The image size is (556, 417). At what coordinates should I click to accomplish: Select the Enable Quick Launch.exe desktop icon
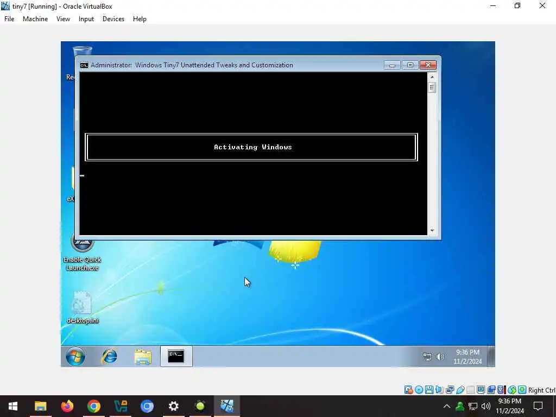pos(83,253)
